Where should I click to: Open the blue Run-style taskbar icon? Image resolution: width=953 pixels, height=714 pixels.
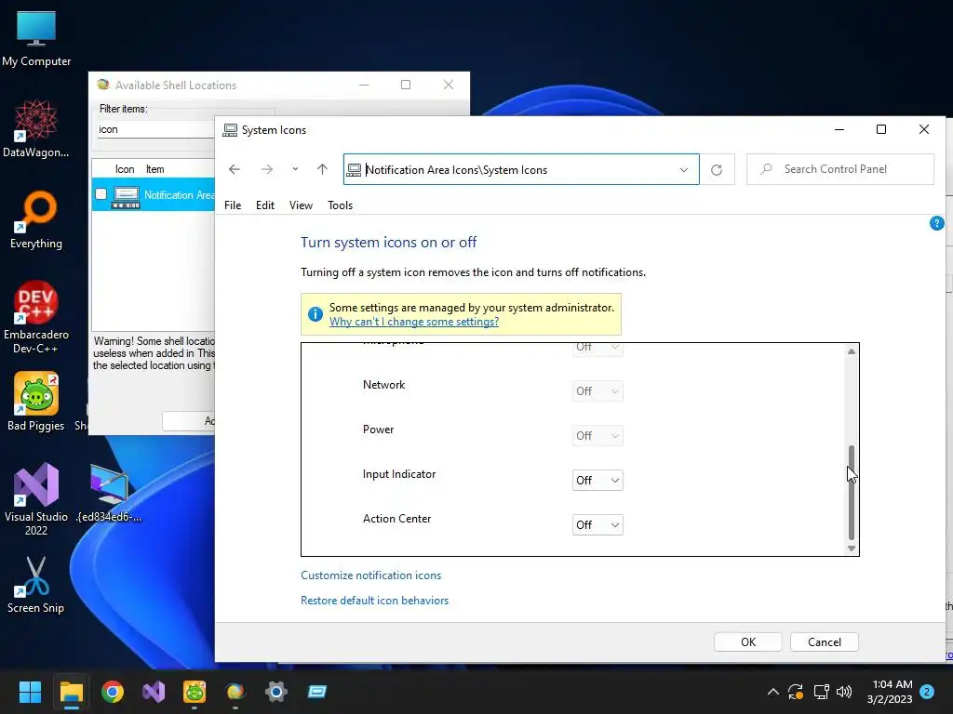point(316,692)
